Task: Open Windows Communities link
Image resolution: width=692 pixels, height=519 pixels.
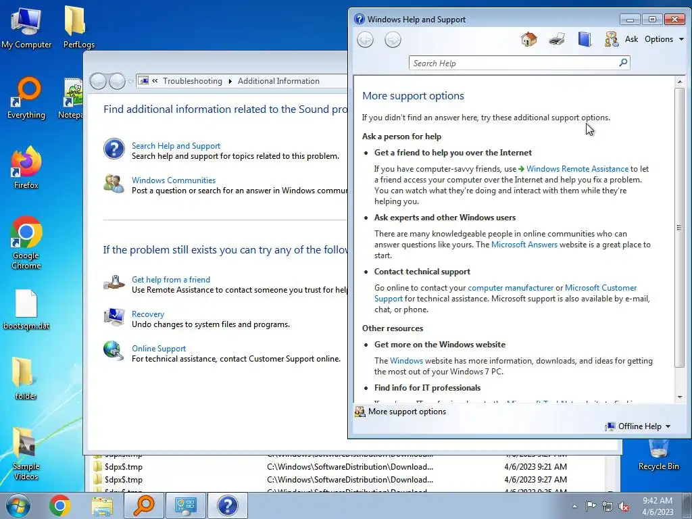Action: click(x=174, y=180)
